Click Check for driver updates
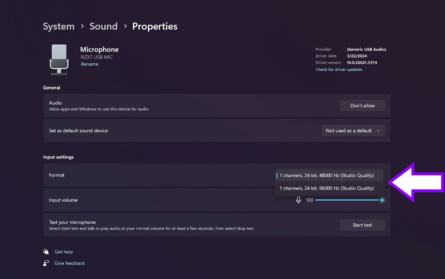This screenshot has height=279, width=445. (x=339, y=69)
